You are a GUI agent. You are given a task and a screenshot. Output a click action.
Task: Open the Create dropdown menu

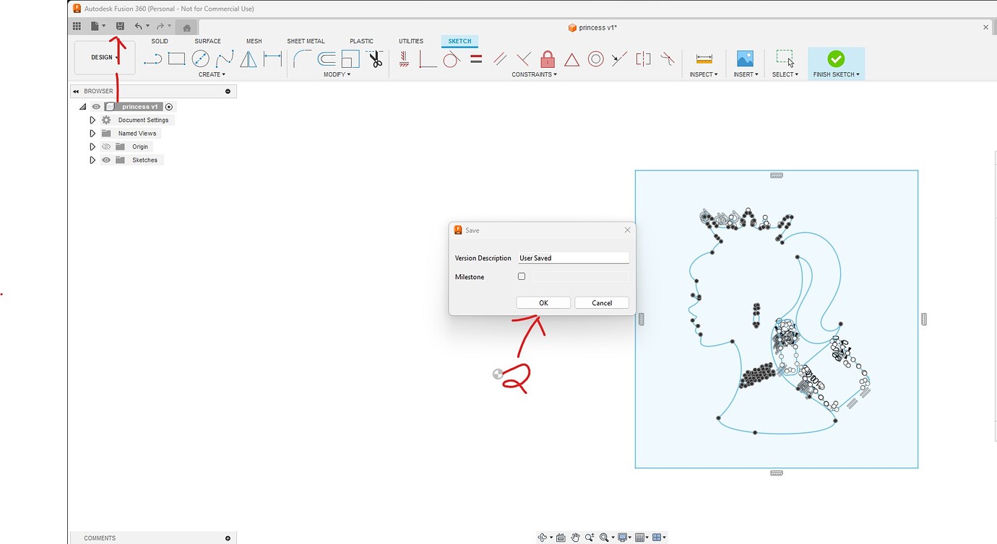212,74
